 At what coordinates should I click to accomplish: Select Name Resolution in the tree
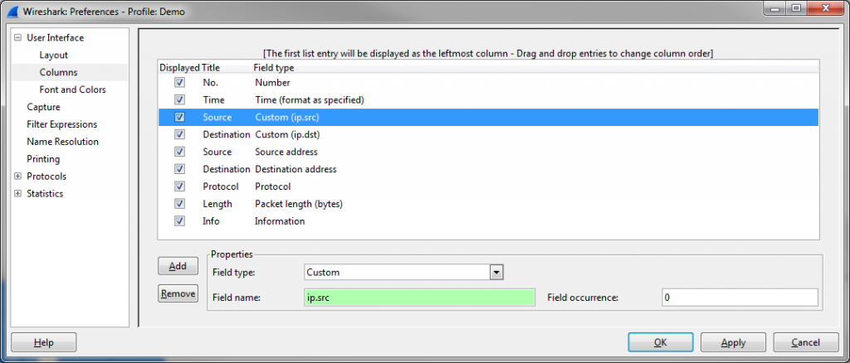click(62, 142)
